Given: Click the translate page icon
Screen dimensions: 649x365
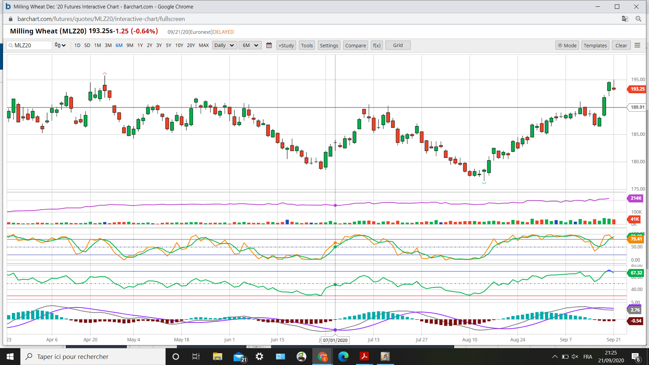Looking at the screenshot, I should click(625, 19).
